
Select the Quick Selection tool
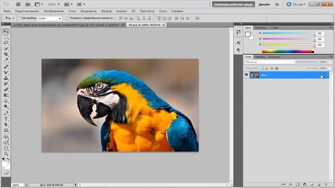pos(6,49)
